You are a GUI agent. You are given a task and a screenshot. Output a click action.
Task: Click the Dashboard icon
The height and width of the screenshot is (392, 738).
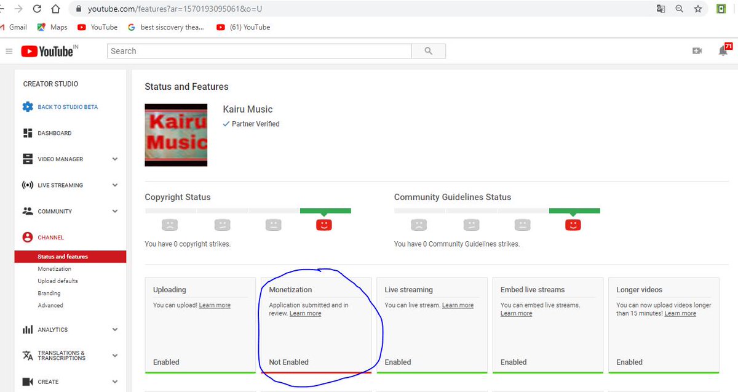[x=28, y=133]
